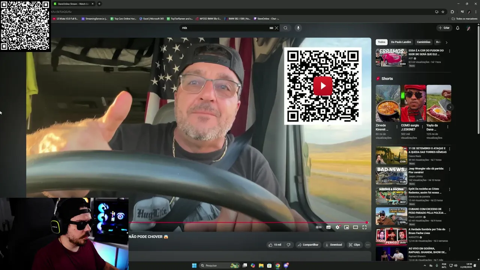Show more filter chips with right arrow
480x270 pixels.
point(446,42)
